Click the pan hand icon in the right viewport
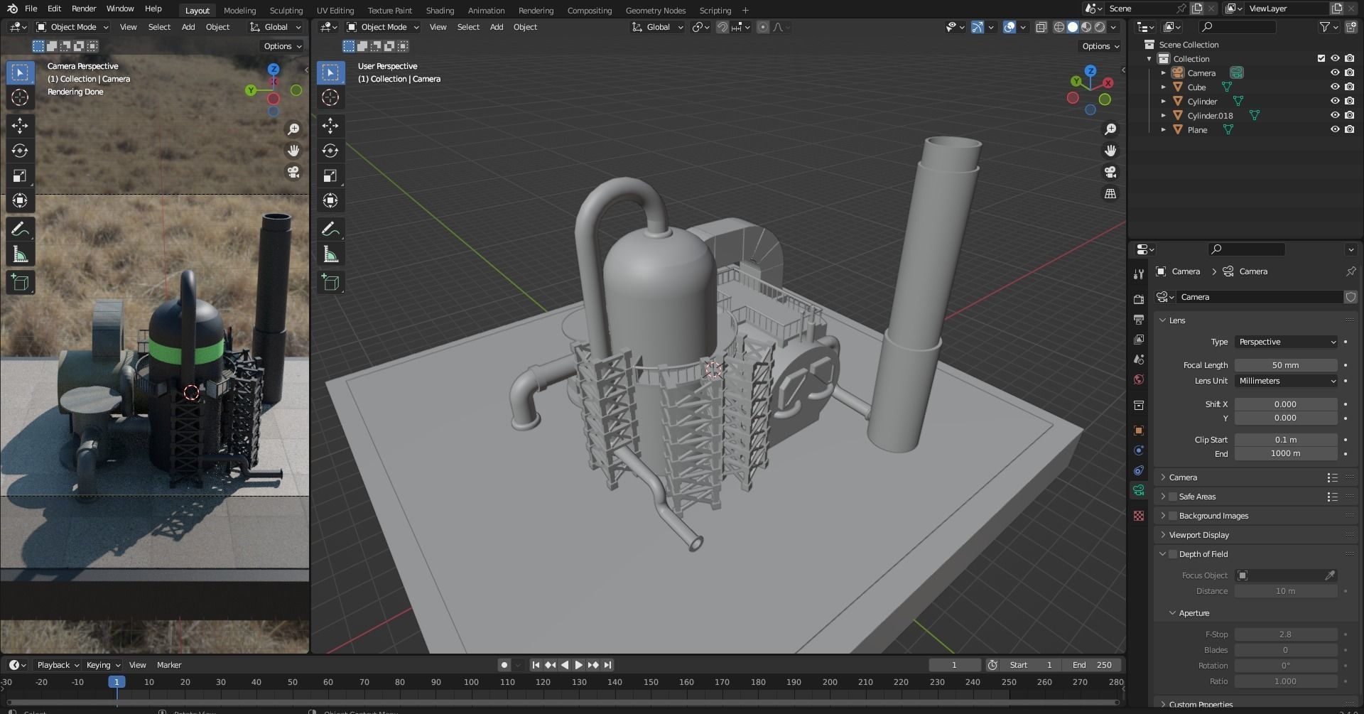The height and width of the screenshot is (714, 1364). click(x=1110, y=151)
